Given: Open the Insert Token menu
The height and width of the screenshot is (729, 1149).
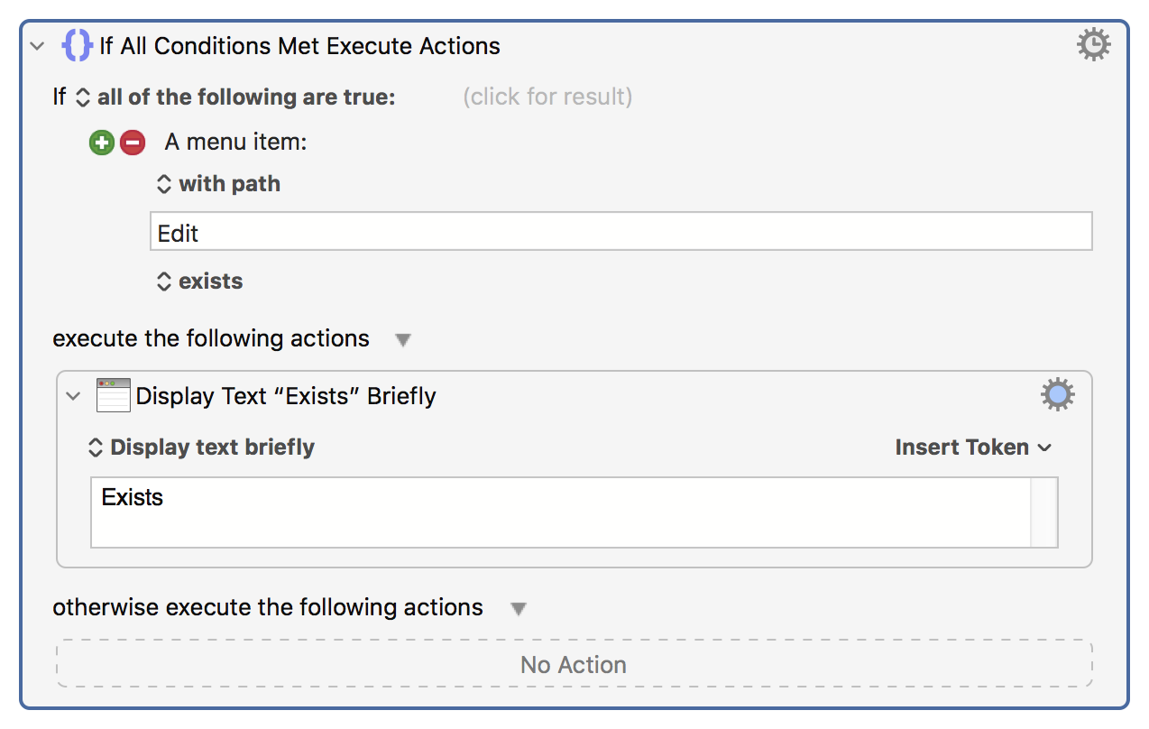Looking at the screenshot, I should (x=973, y=448).
